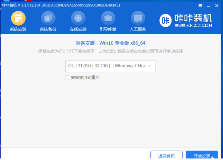Select the 系统安装 (System Install) icon
The height and width of the screenshot is (160, 223).
18,19
